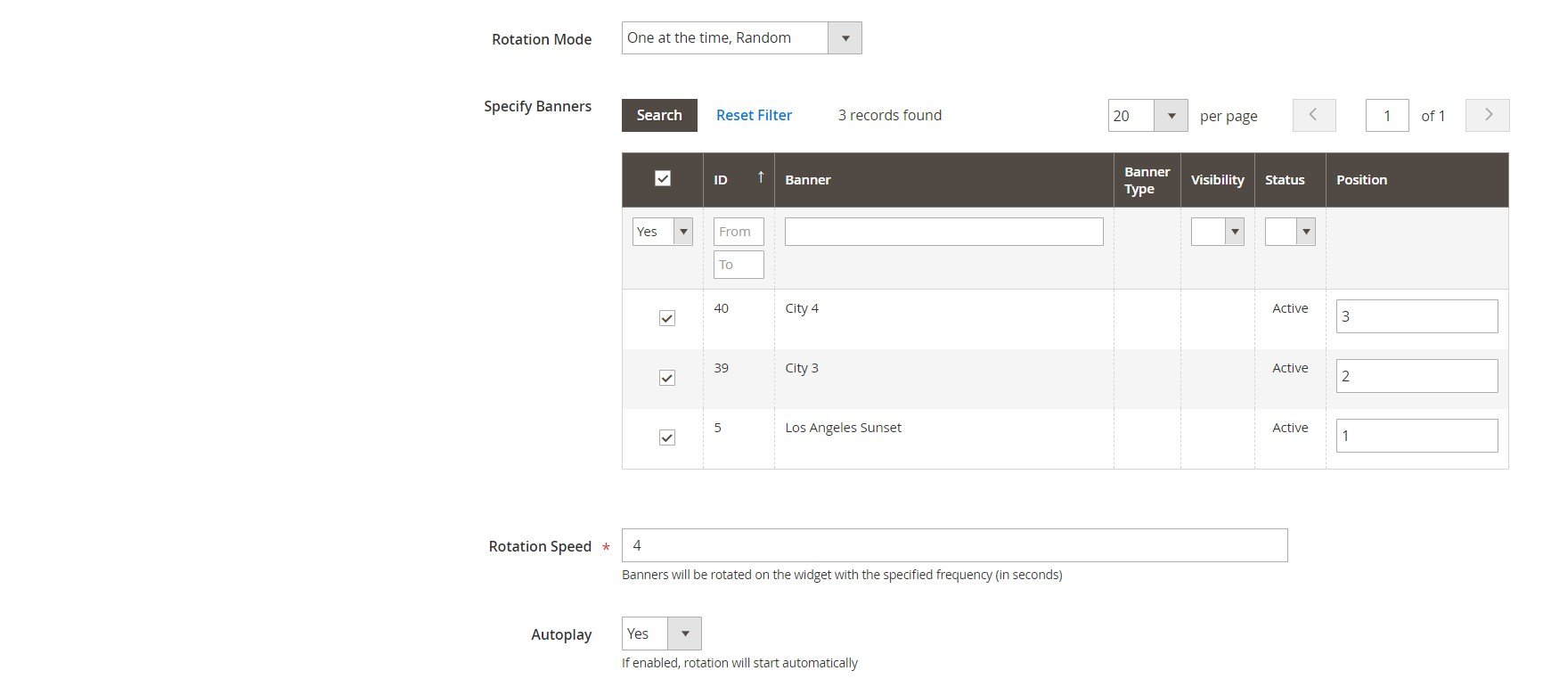Uncheck the City 4 banner checkbox
This screenshot has height=695, width=1551.
pyautogui.click(x=666, y=318)
